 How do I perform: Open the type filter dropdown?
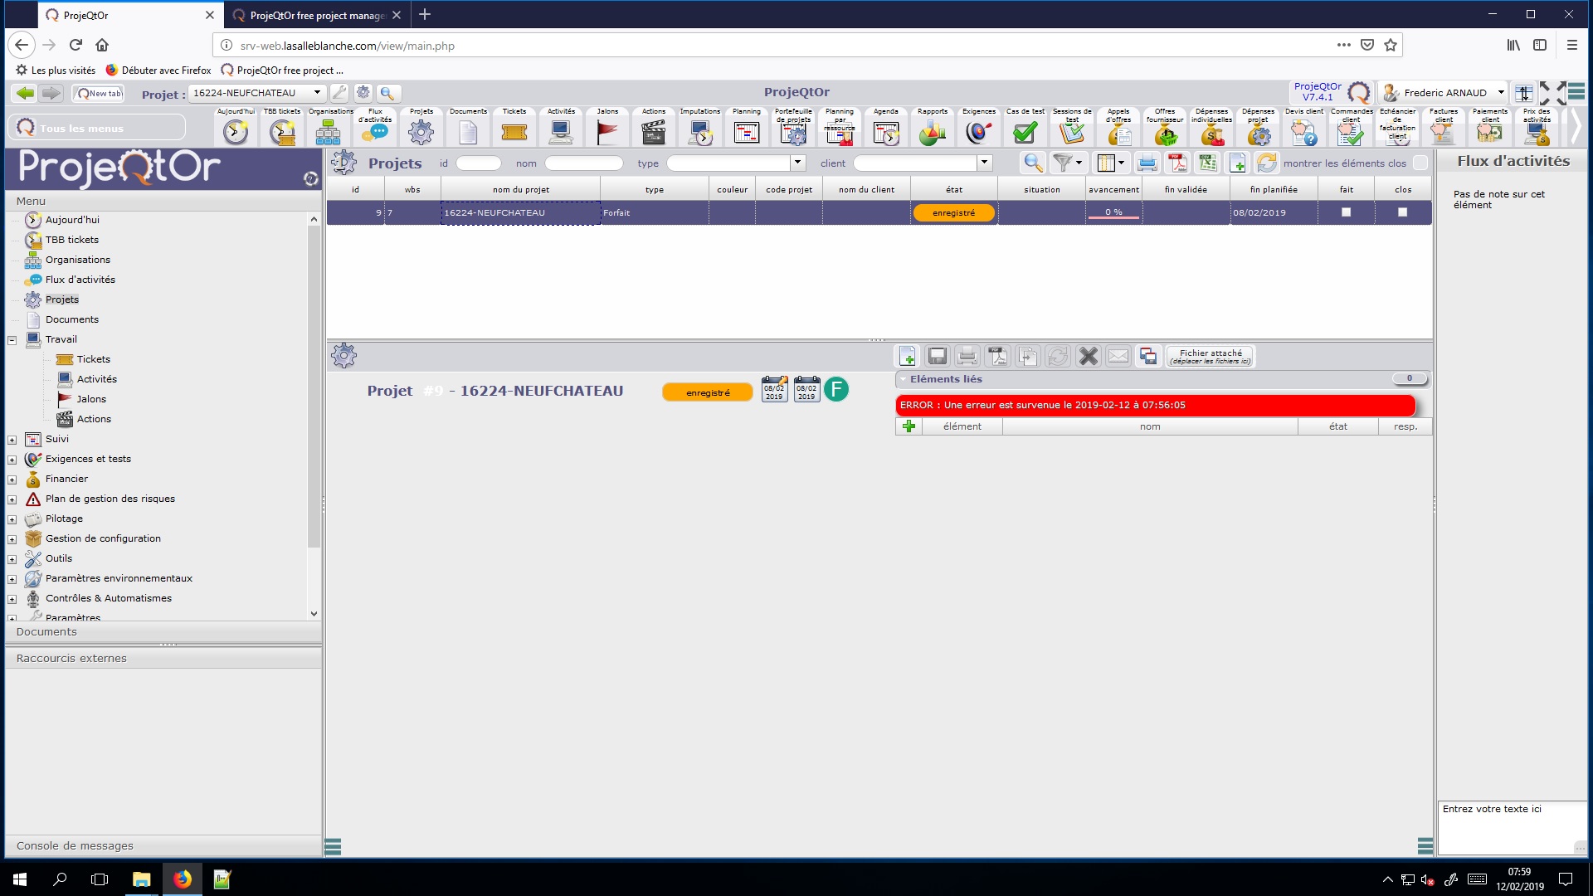pos(797,163)
